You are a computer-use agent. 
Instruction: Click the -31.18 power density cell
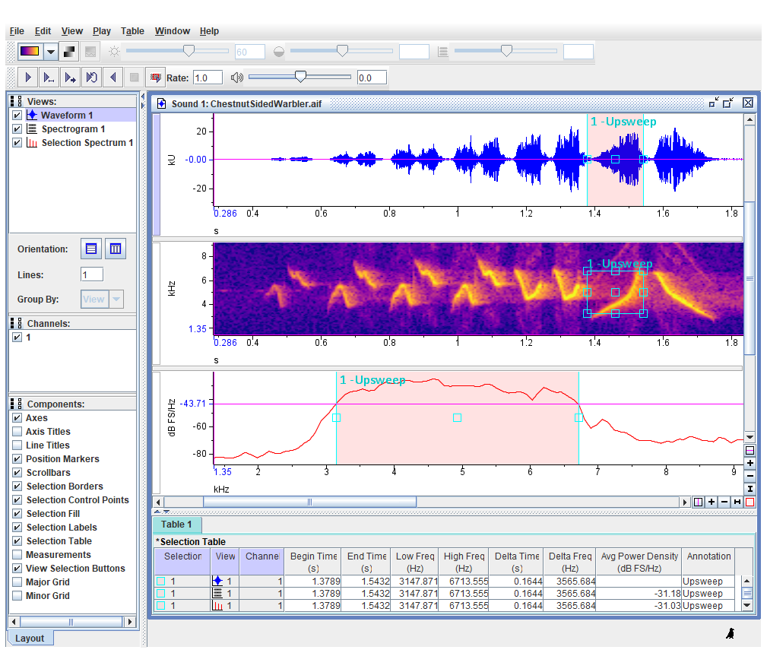tap(639, 593)
